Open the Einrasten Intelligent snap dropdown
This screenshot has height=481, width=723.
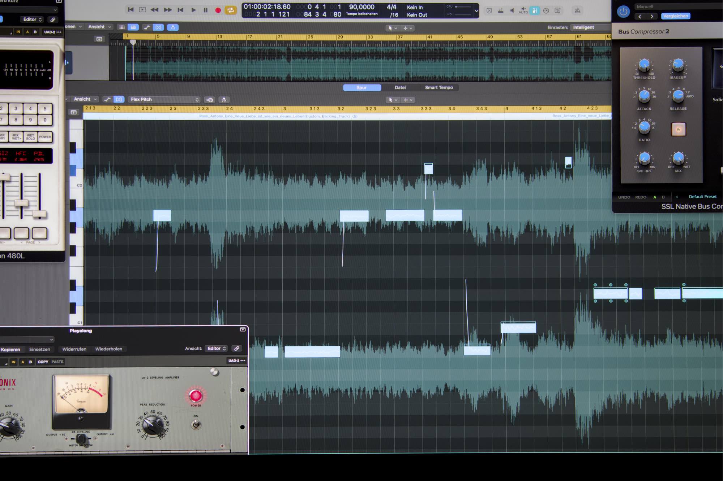591,27
